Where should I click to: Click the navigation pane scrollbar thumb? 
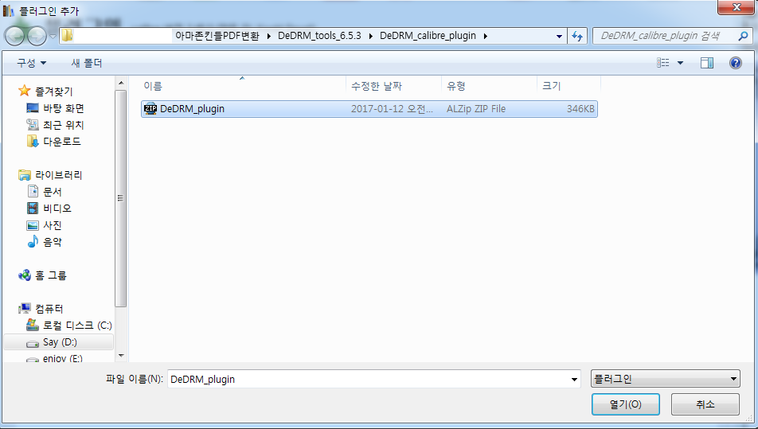click(x=121, y=198)
